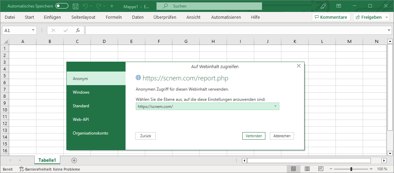Image resolution: width=394 pixels, height=173 pixels.
Task: Open the ribbon display options icon
Action: 339,6
